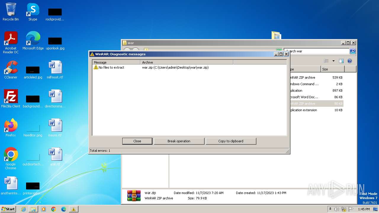Launch Skype from the desktop
Screen dimensions: 379x213
(x=33, y=12)
